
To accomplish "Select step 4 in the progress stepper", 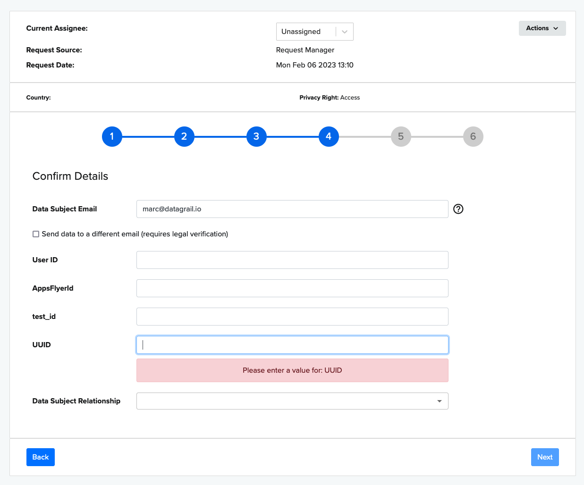I will pos(329,136).
